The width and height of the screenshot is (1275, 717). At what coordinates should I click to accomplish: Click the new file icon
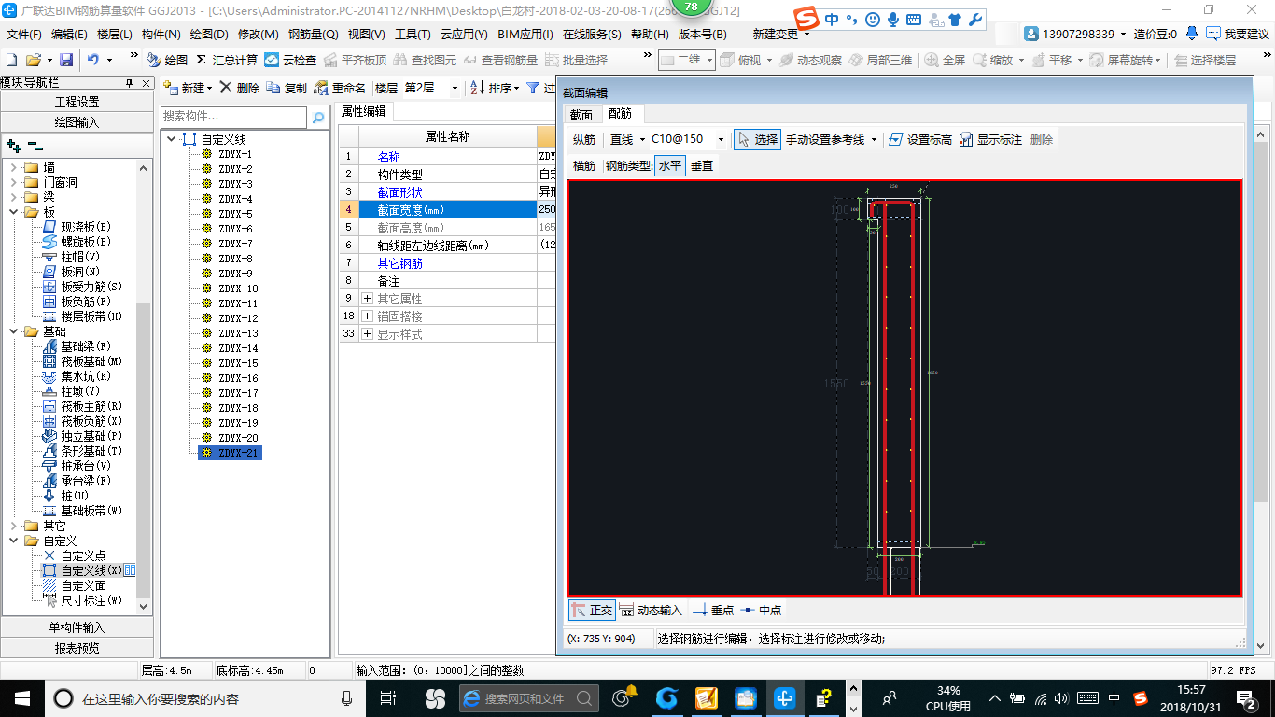pos(11,60)
